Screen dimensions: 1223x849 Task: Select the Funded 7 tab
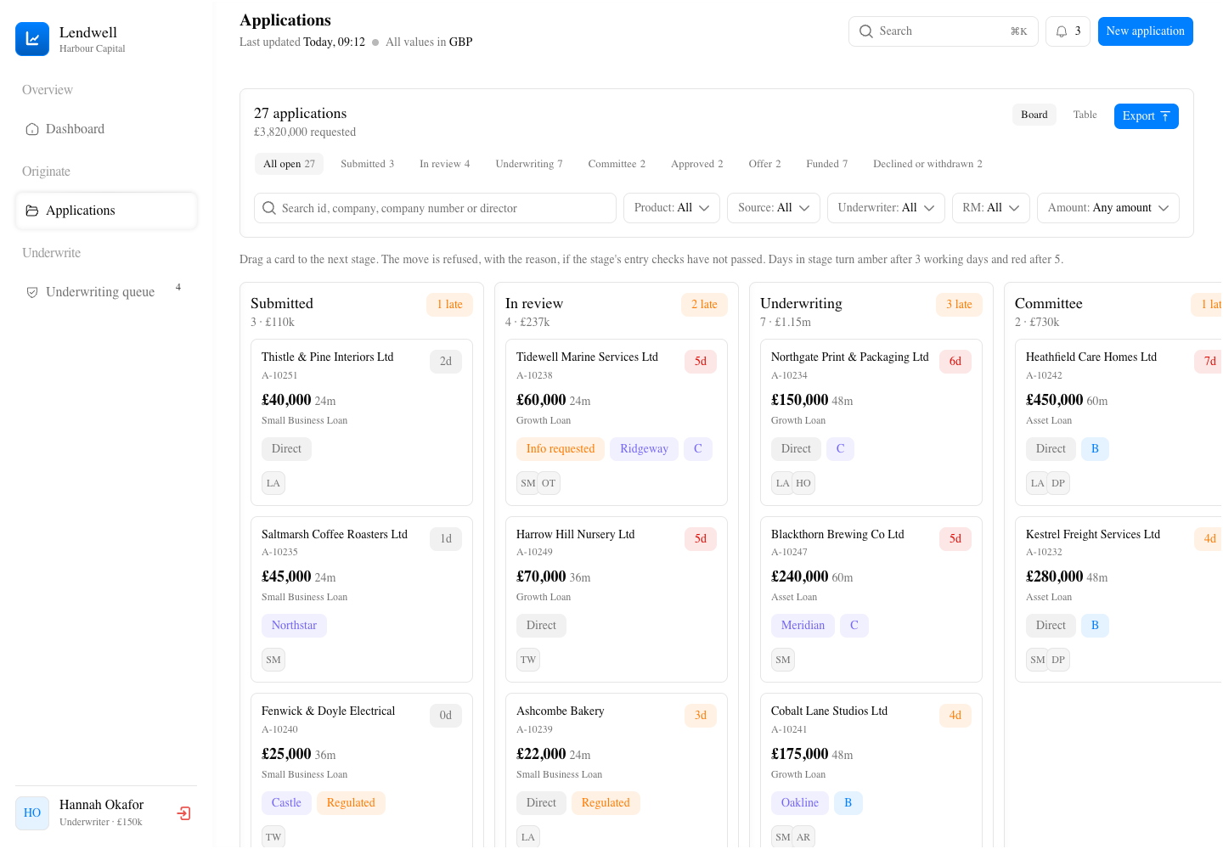click(826, 164)
